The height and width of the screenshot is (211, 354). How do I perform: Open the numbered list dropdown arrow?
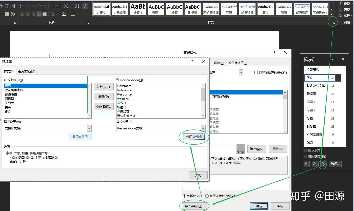[x=36, y=6]
